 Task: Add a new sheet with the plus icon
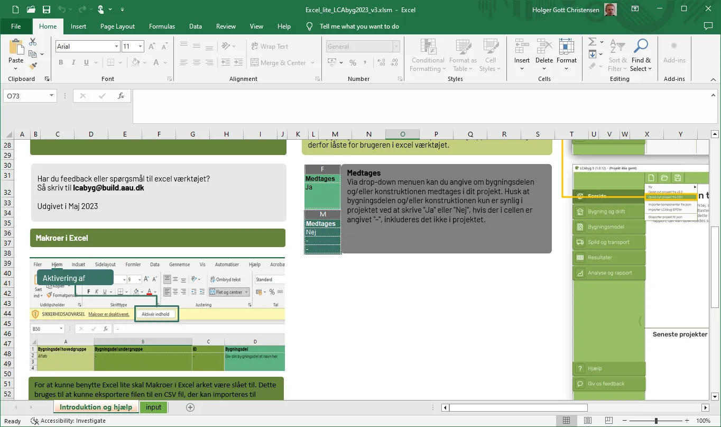tap(190, 407)
